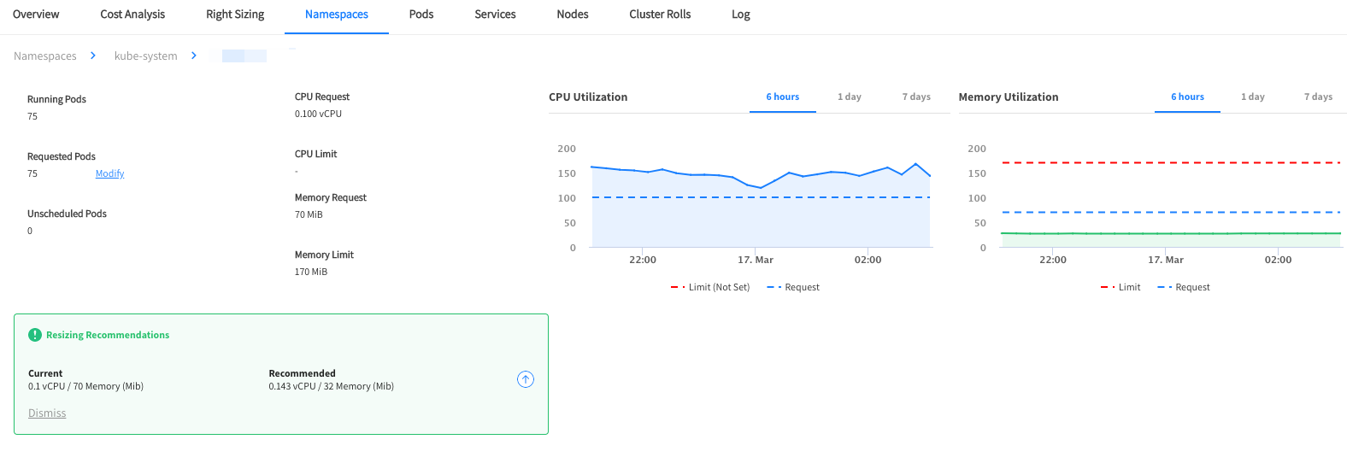Select 7 days range for Memory Utilization
The image size is (1347, 457).
(1318, 97)
